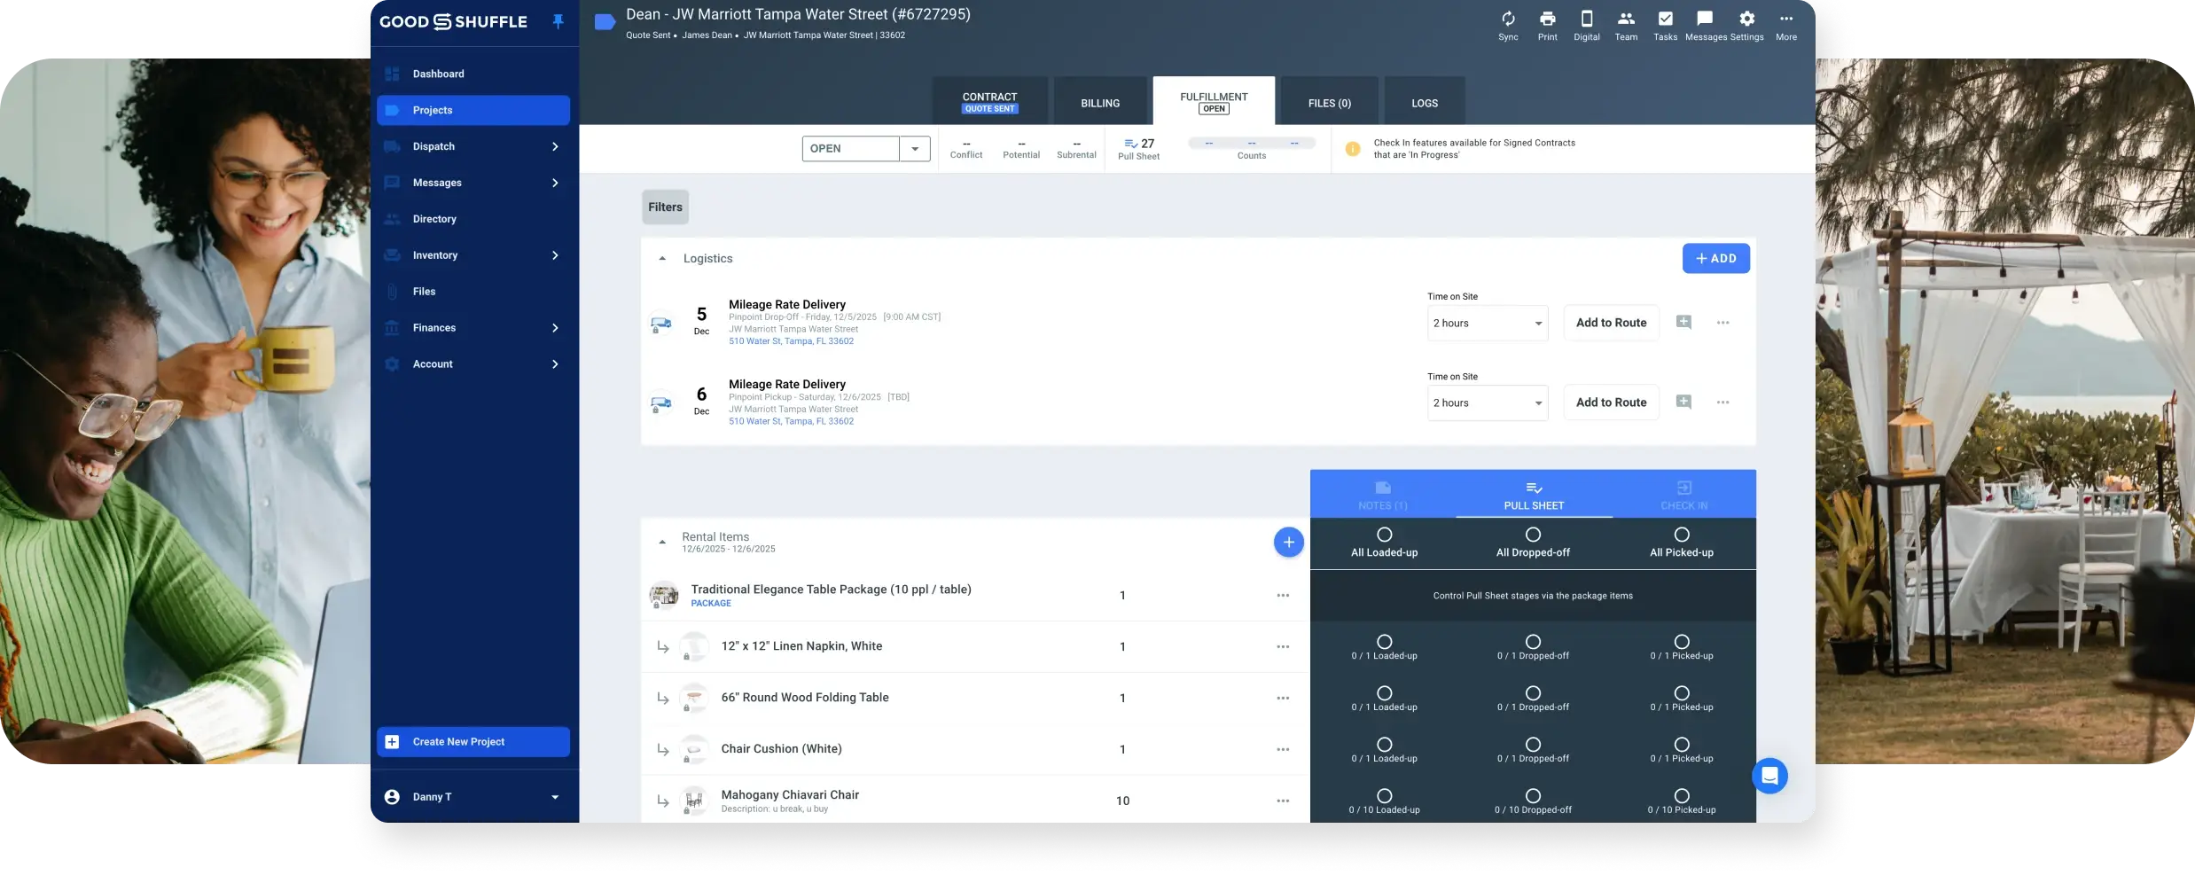Mark All Dropped-off circle
Viewport: 2195px width, 883px height.
point(1533,535)
